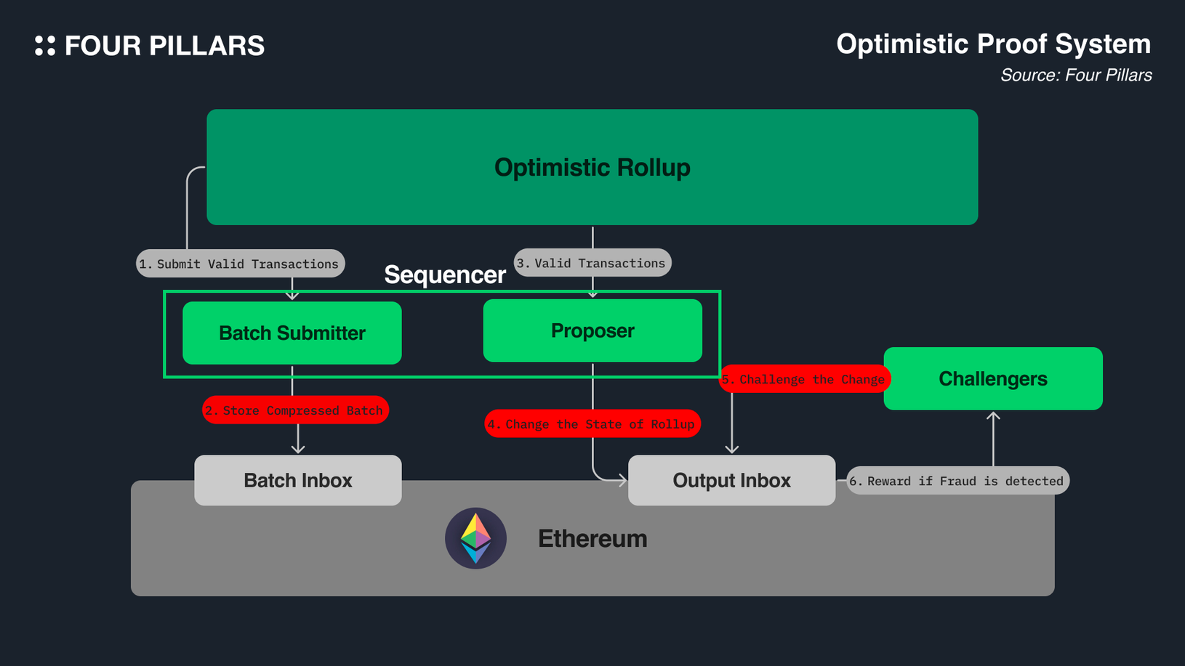Click the Batch Submitter box
This screenshot has width=1185, height=666.
292,333
